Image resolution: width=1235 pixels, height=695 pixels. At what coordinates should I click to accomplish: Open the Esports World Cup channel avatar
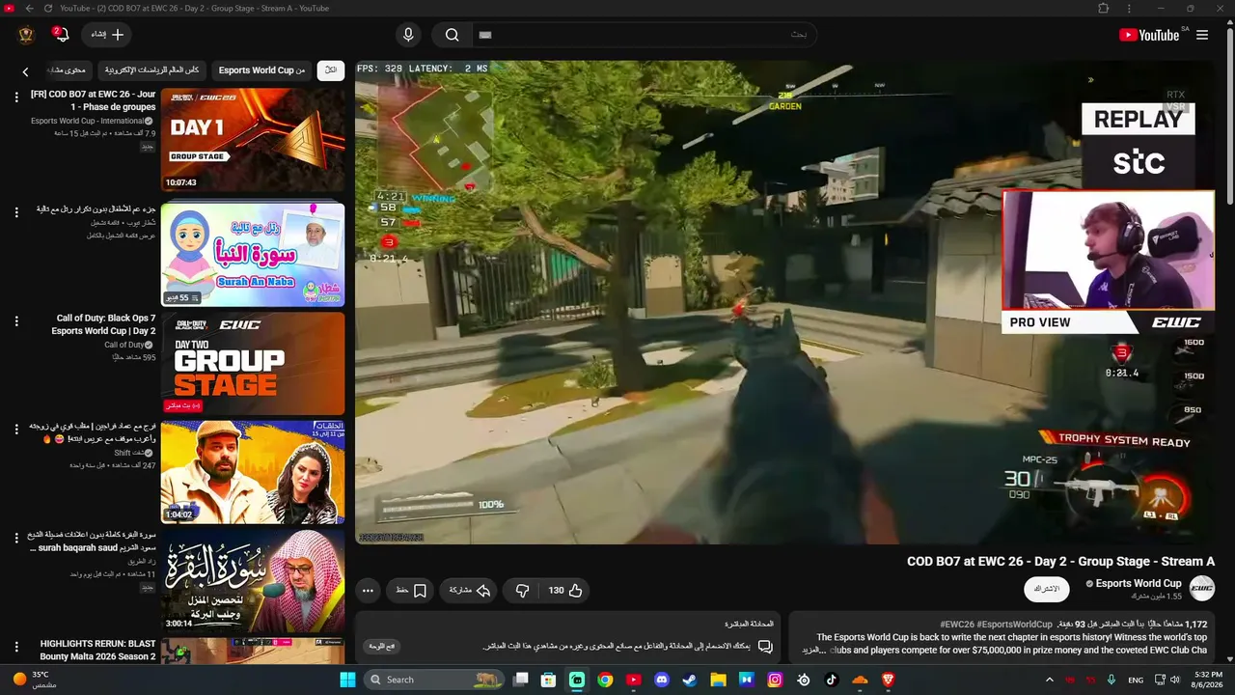[x=1202, y=588]
